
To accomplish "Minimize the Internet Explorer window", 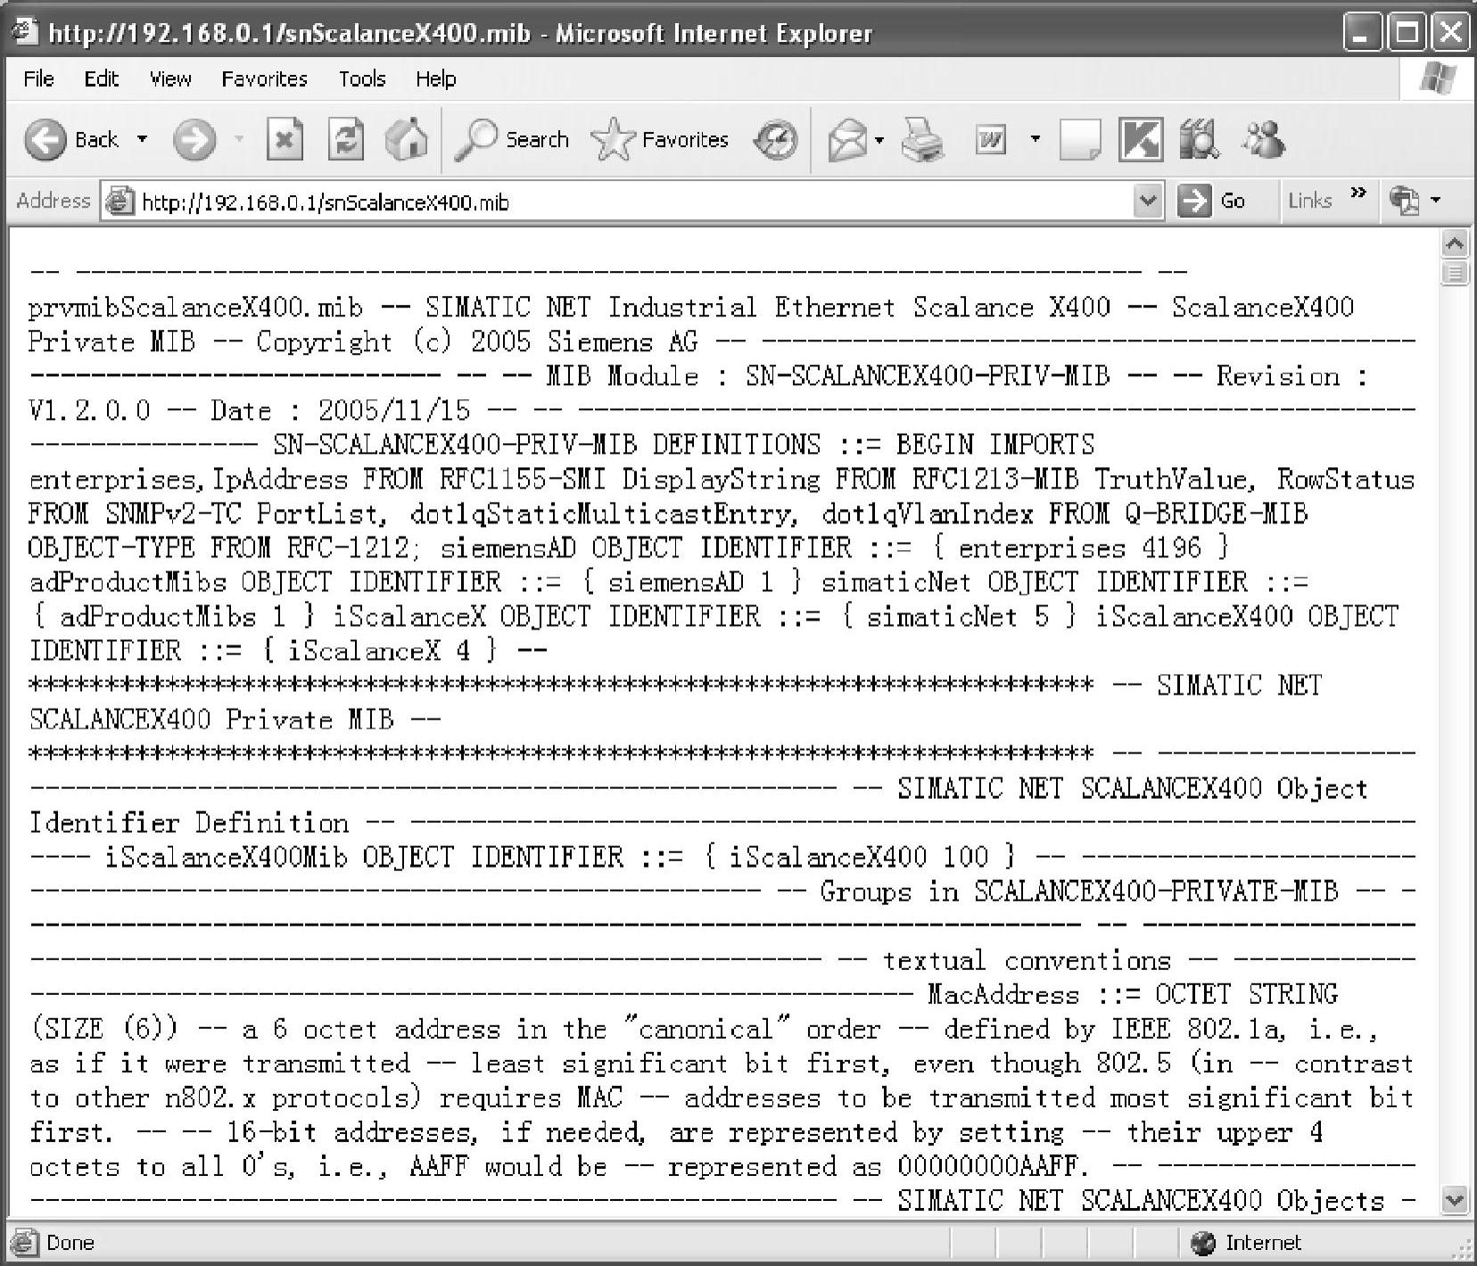I will (1362, 34).
